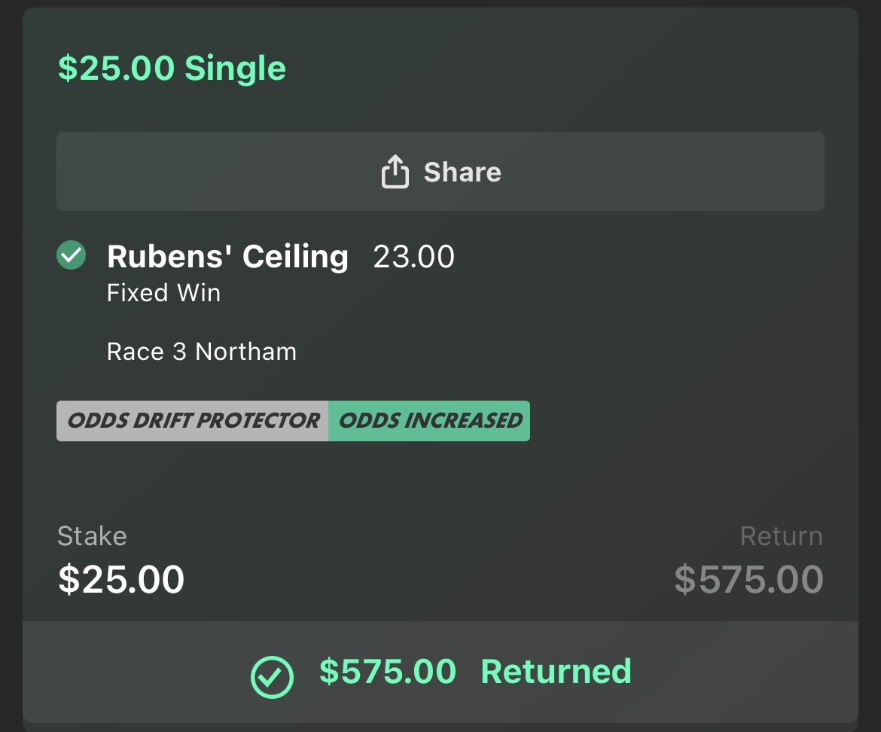Screen dimensions: 881x732
Task: Select the Fixed Win bet type text
Action: click(163, 292)
